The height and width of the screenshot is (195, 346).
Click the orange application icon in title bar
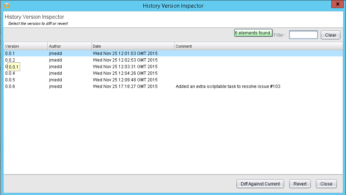[x=7, y=5]
